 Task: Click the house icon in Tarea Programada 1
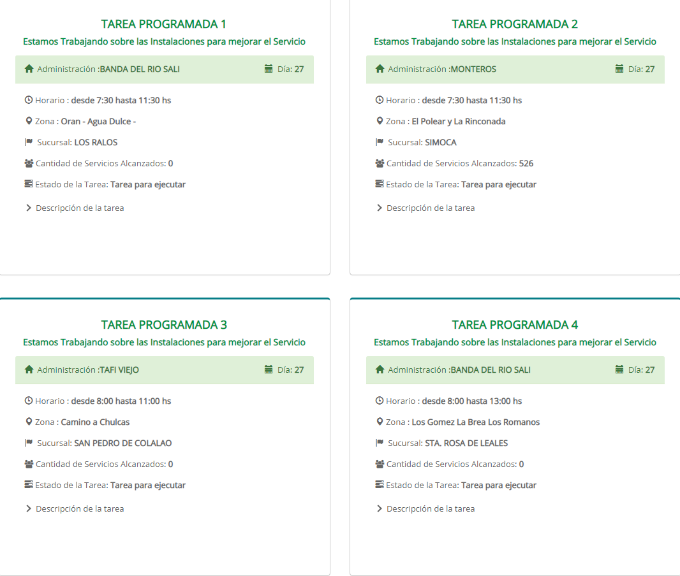[29, 68]
